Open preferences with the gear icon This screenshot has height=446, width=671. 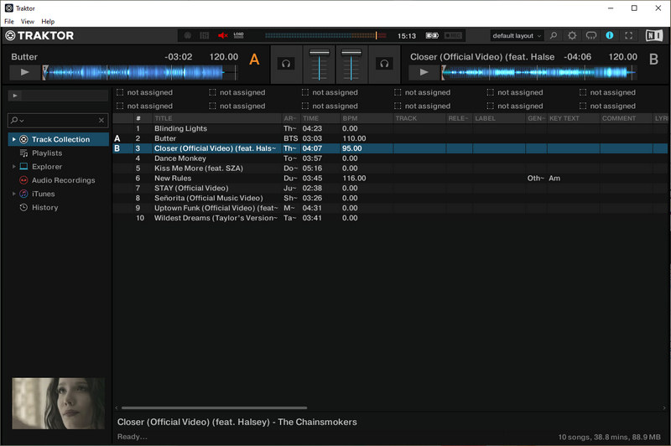coord(572,35)
